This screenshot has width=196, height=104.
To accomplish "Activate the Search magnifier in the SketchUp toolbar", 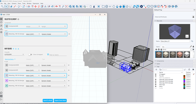I will pyautogui.click(x=2, y=6).
